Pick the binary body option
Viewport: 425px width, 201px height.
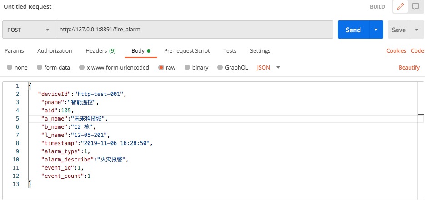[x=187, y=68]
